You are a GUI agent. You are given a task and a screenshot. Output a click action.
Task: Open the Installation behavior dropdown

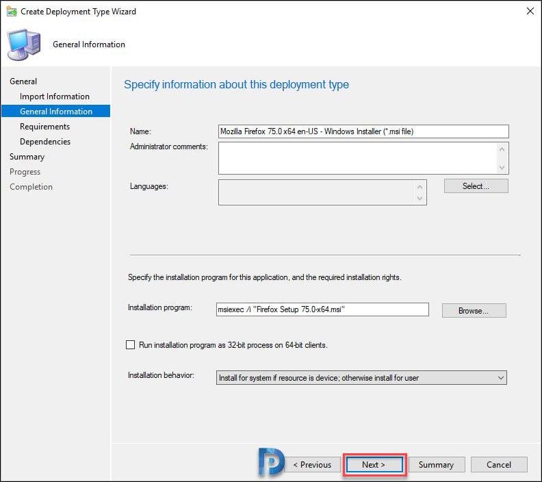[500, 377]
